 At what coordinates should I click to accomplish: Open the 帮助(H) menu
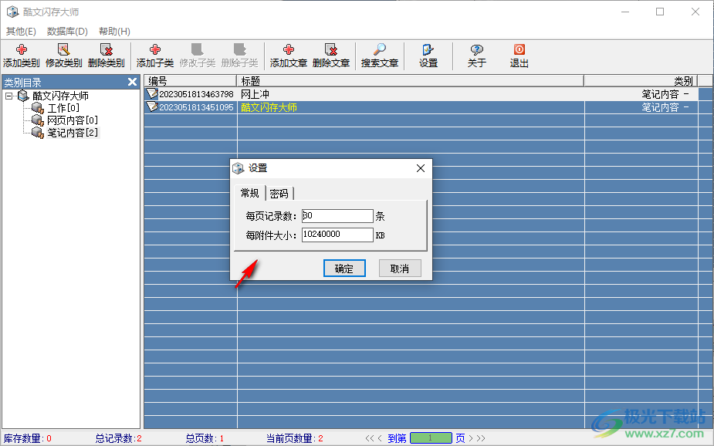click(114, 32)
